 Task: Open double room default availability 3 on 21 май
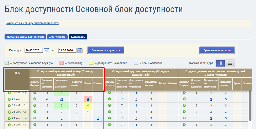[x=136, y=99]
